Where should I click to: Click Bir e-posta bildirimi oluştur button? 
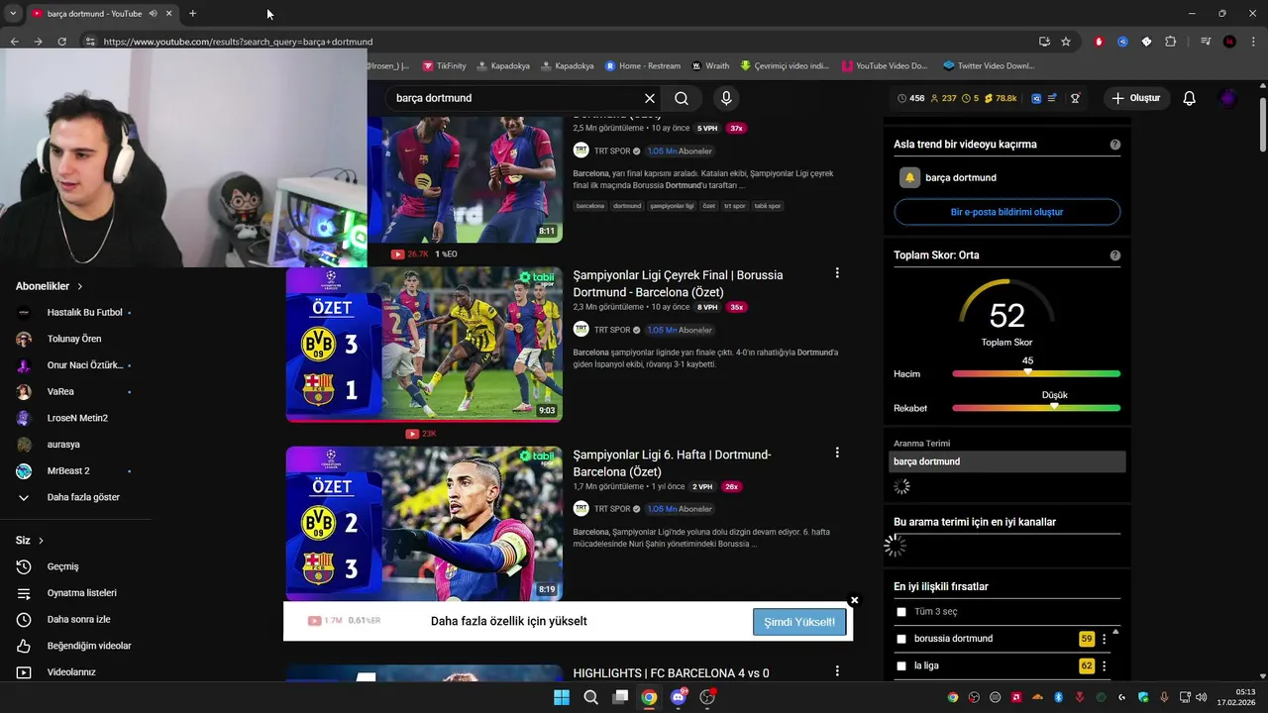(1006, 212)
